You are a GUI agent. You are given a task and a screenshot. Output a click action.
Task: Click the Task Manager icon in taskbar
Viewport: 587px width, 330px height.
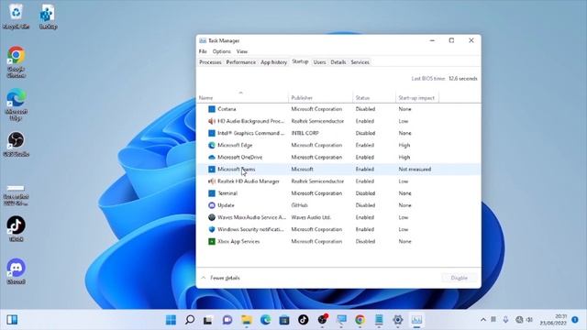coord(416,320)
